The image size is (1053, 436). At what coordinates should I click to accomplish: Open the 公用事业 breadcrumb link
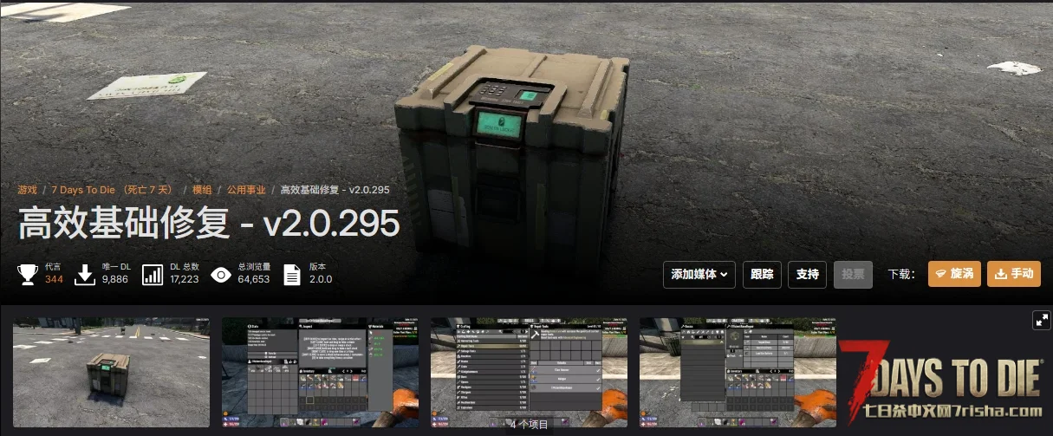tap(246, 190)
